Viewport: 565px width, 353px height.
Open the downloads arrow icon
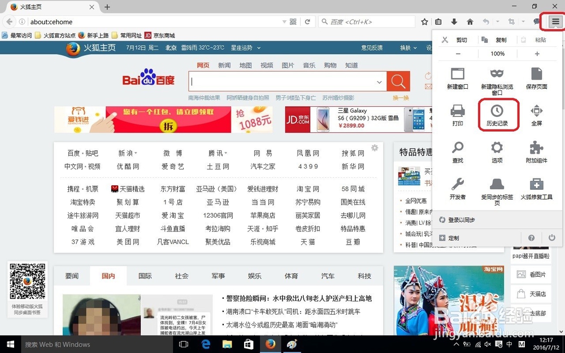click(454, 21)
